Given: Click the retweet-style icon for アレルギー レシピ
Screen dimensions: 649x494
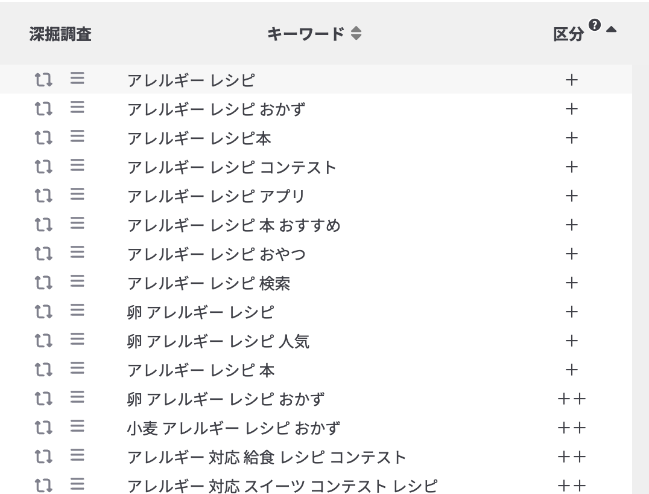Looking at the screenshot, I should tap(43, 80).
